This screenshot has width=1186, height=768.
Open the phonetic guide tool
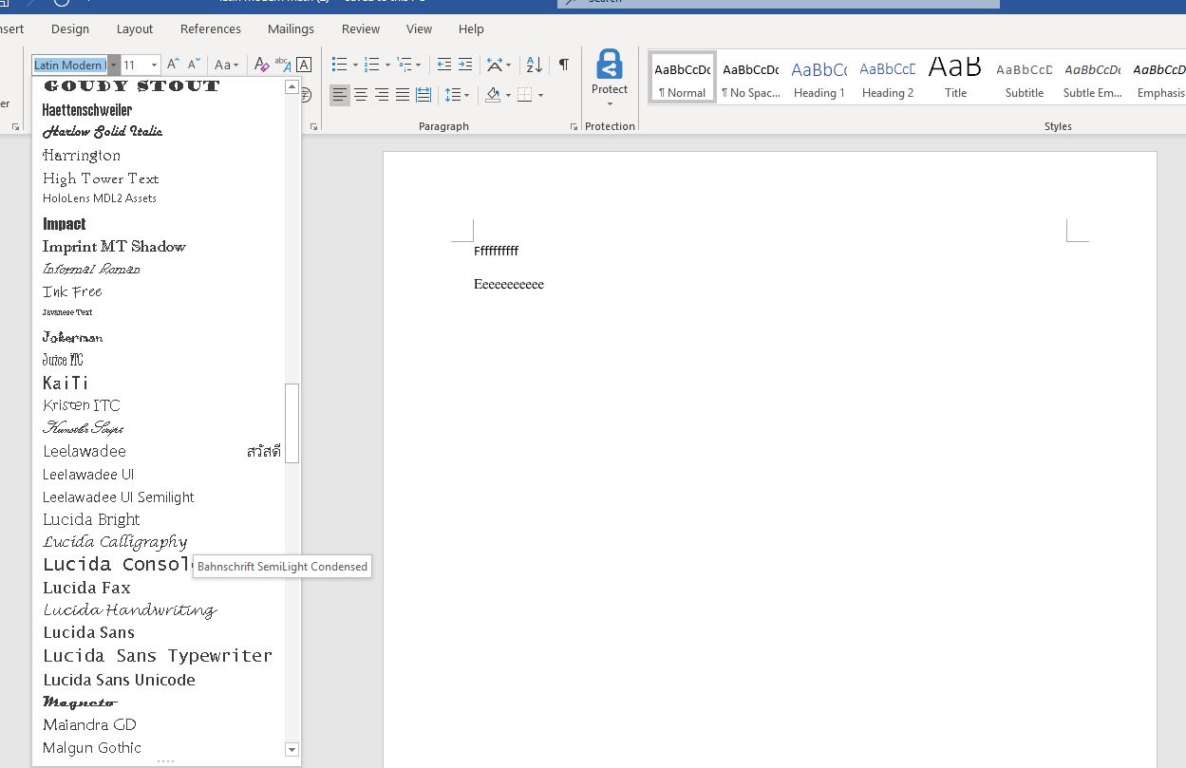[x=283, y=65]
